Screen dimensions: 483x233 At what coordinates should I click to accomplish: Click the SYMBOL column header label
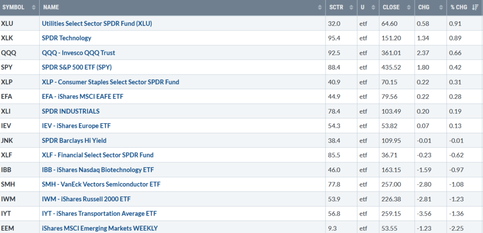click(x=13, y=8)
